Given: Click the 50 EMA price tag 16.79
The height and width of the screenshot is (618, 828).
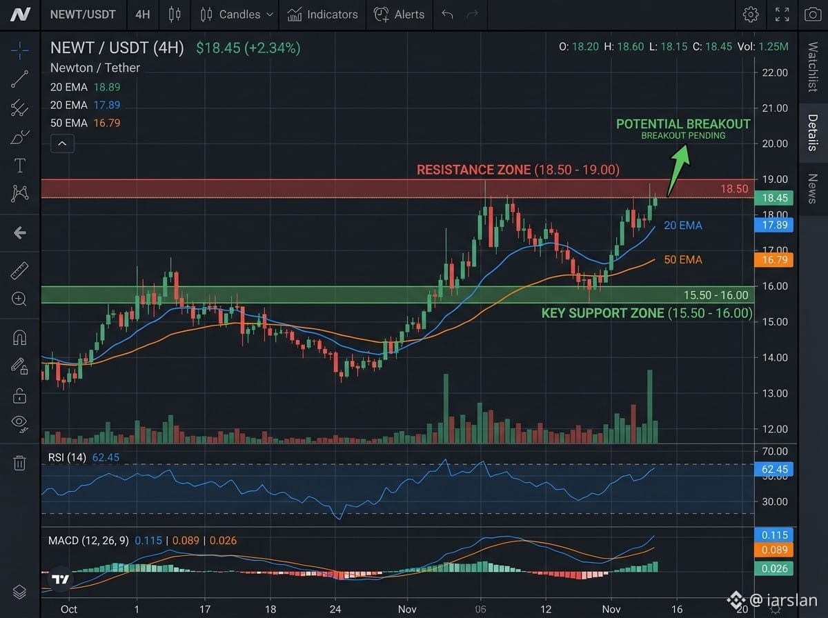Looking at the screenshot, I should (776, 260).
